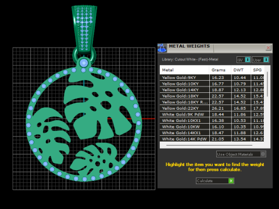The image size is (279, 209).
Task: Select the White Gold:10KX1 row
Action: pyautogui.click(x=212, y=120)
